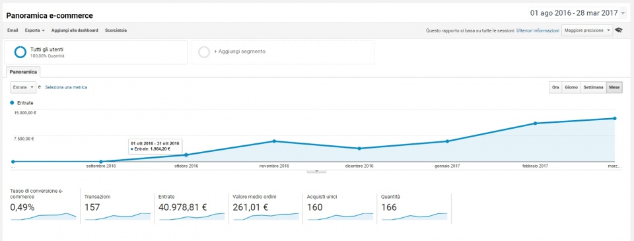The width and height of the screenshot is (634, 241).
Task: Click + Aggiungi segmento
Action: point(240,52)
